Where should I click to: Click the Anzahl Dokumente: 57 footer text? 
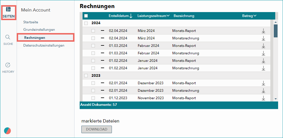99,105
